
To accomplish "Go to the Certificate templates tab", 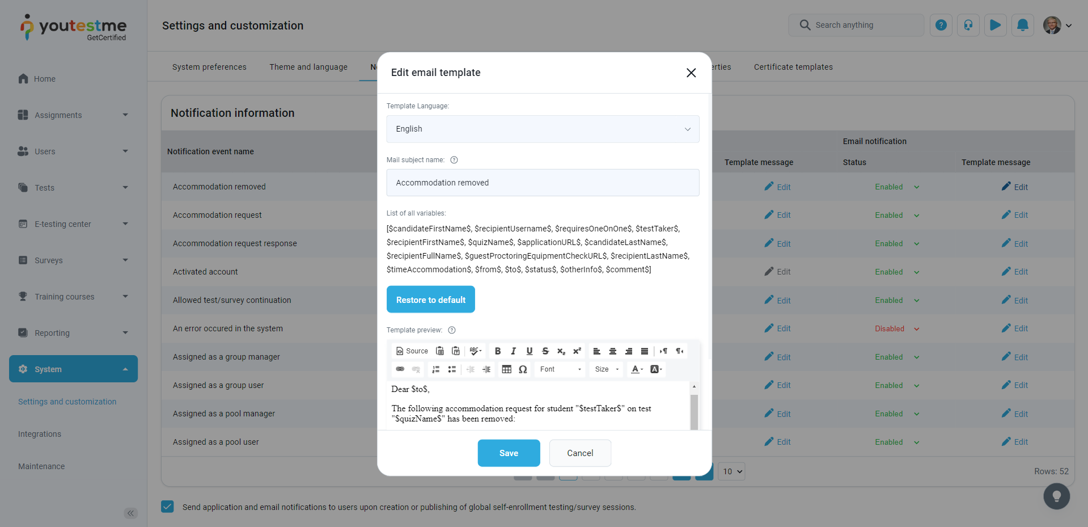I will pos(793,67).
